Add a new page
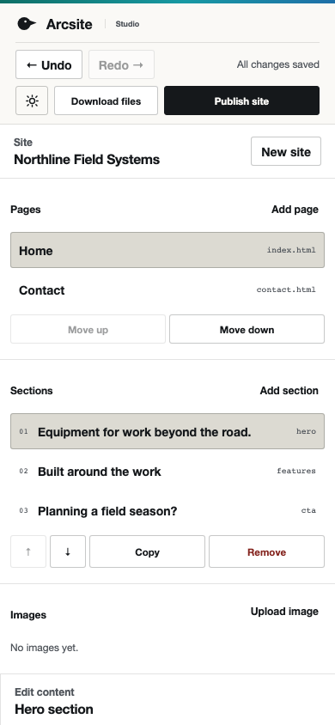The width and height of the screenshot is (335, 725). click(x=295, y=210)
